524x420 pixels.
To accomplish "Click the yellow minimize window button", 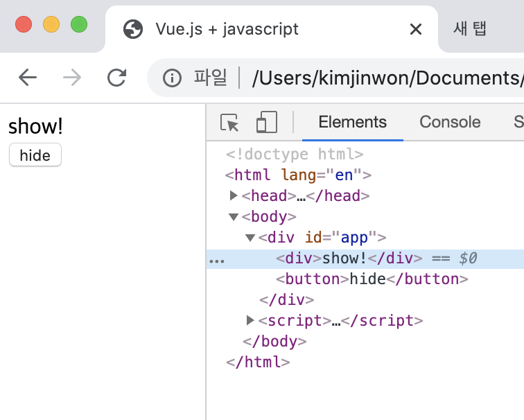I will (51, 24).
